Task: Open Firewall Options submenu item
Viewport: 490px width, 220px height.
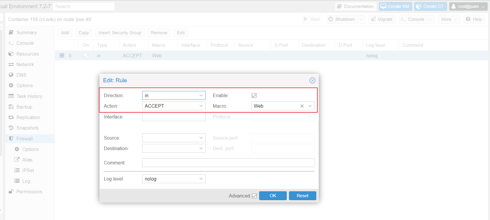Action: [30, 149]
